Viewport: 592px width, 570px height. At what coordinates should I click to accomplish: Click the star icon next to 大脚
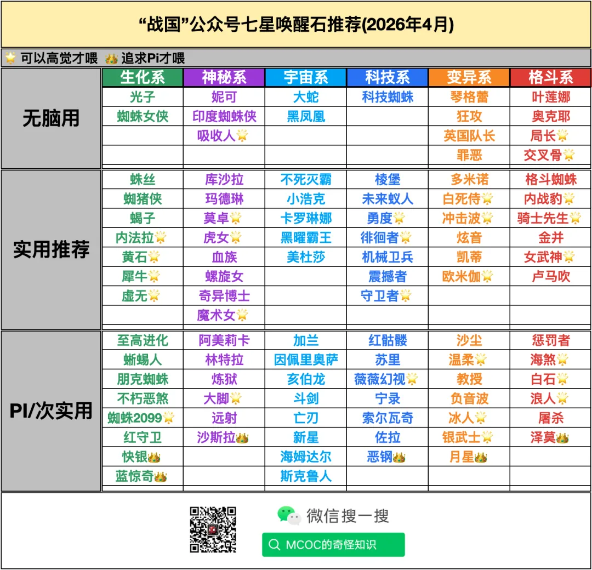click(x=236, y=397)
